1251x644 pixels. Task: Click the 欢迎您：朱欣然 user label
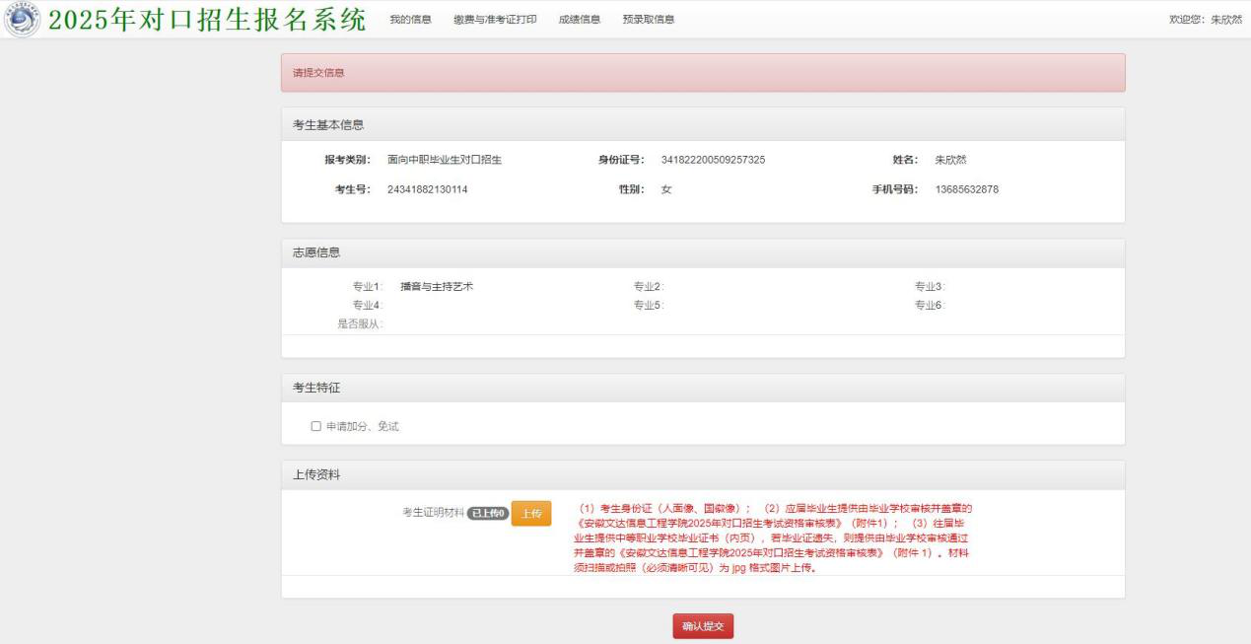[x=1205, y=21]
